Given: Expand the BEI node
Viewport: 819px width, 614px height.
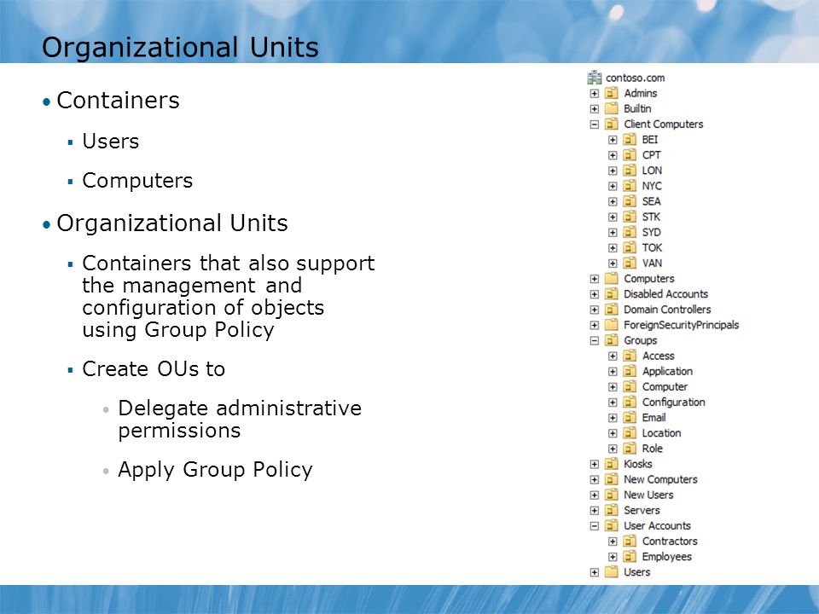Looking at the screenshot, I should pyautogui.click(x=613, y=140).
